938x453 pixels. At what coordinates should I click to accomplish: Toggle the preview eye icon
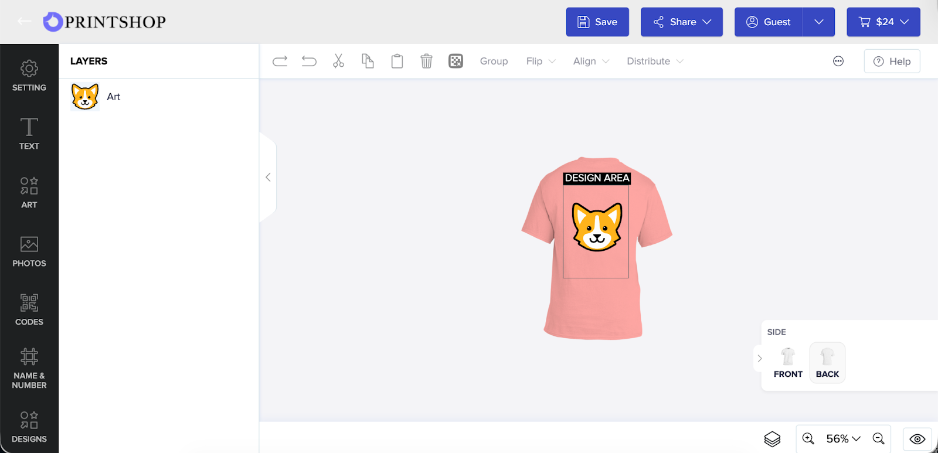pos(917,439)
